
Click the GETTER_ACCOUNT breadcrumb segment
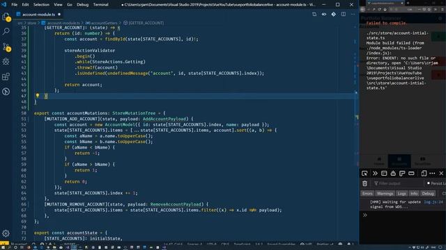coord(144,23)
